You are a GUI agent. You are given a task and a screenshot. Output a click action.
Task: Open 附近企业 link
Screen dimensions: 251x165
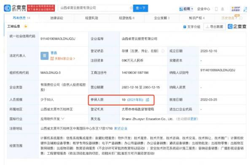[121, 128]
